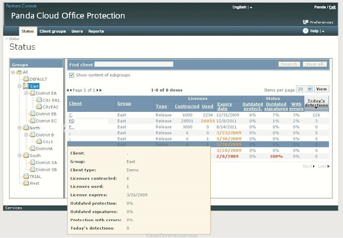The height and width of the screenshot is (238, 343).
Task: Uncheck Show content of subgroups
Action: coord(71,75)
